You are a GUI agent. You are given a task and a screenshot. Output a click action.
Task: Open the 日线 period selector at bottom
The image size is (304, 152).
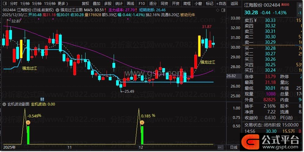pos(233,147)
